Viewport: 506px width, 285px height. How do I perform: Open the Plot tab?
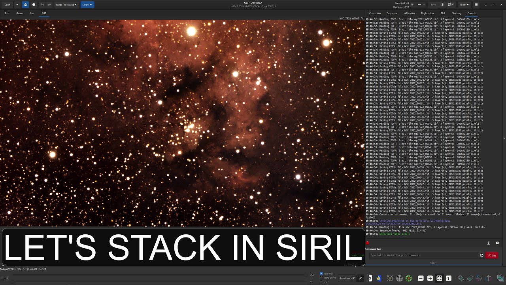click(x=443, y=13)
